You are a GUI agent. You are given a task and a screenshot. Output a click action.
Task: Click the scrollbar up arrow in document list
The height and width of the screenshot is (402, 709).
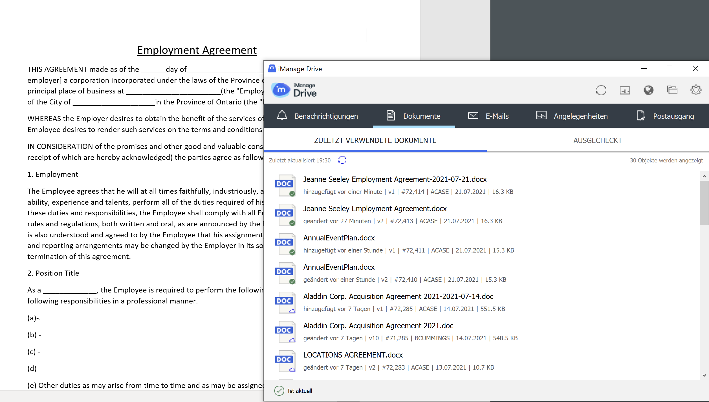pos(704,177)
